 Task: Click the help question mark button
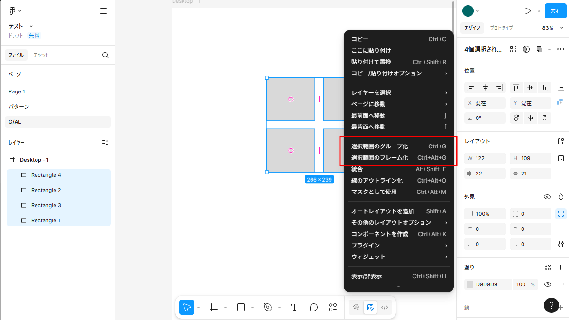(551, 305)
